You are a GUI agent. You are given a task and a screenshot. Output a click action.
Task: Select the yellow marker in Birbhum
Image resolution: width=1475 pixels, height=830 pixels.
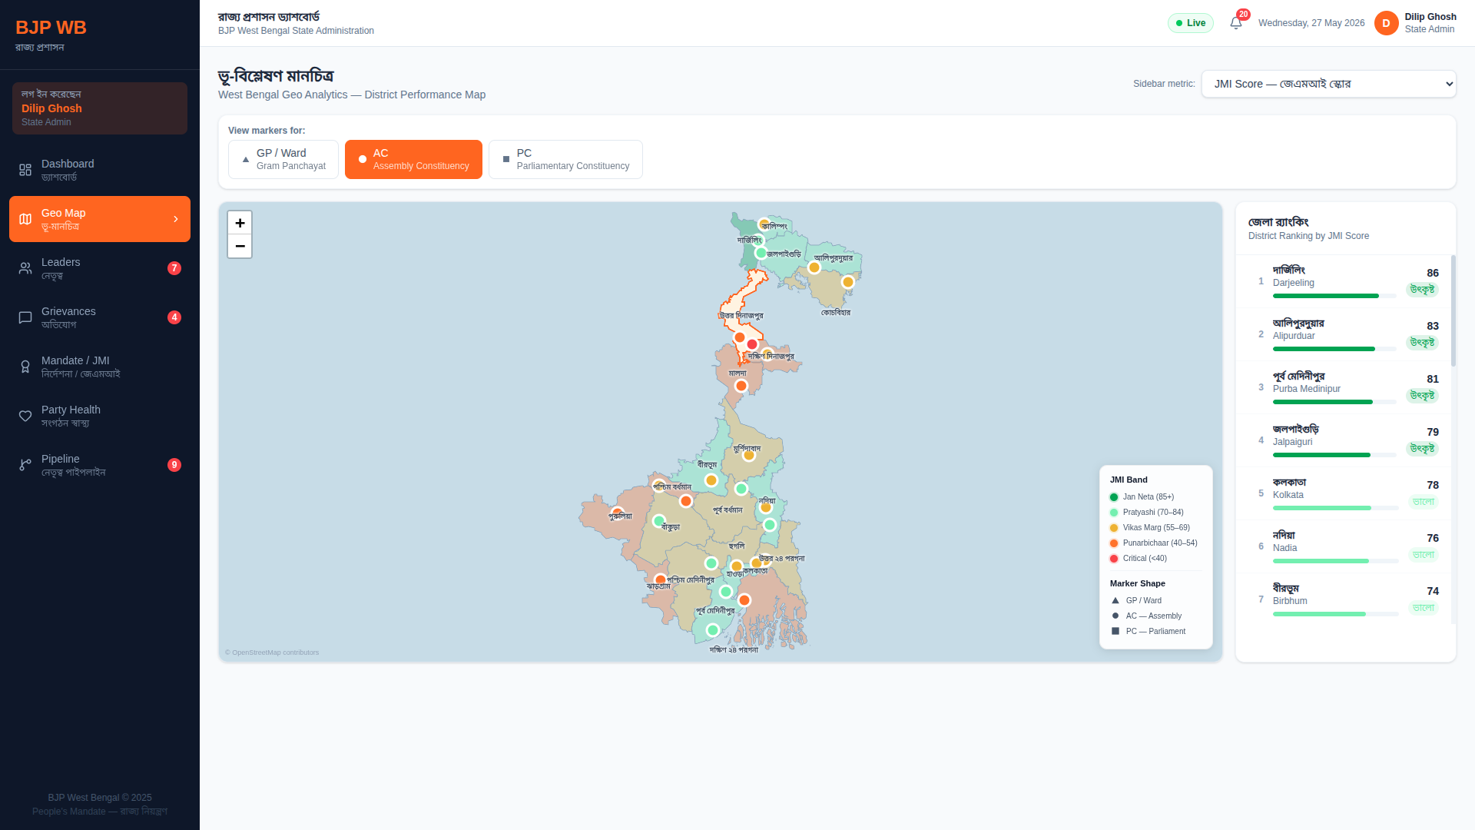(x=711, y=480)
